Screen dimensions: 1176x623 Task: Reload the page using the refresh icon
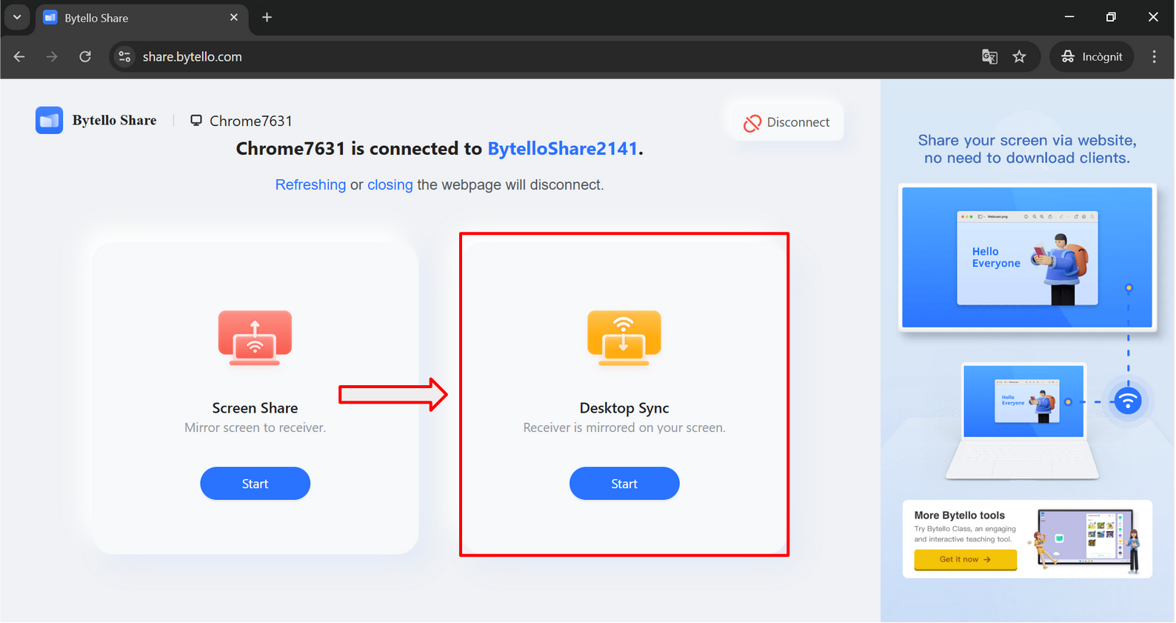coord(85,57)
